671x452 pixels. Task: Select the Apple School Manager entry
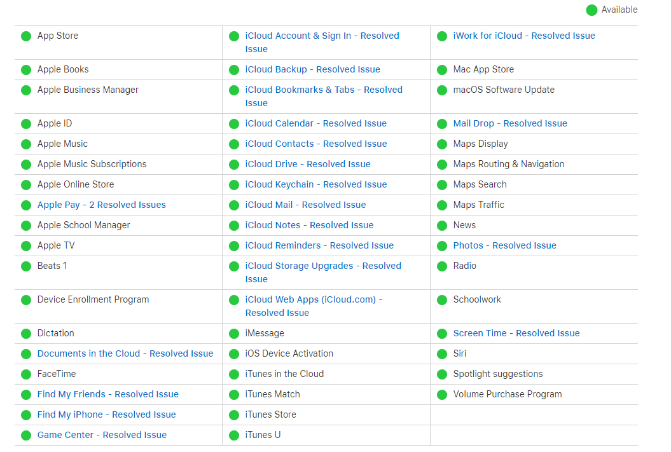point(83,225)
